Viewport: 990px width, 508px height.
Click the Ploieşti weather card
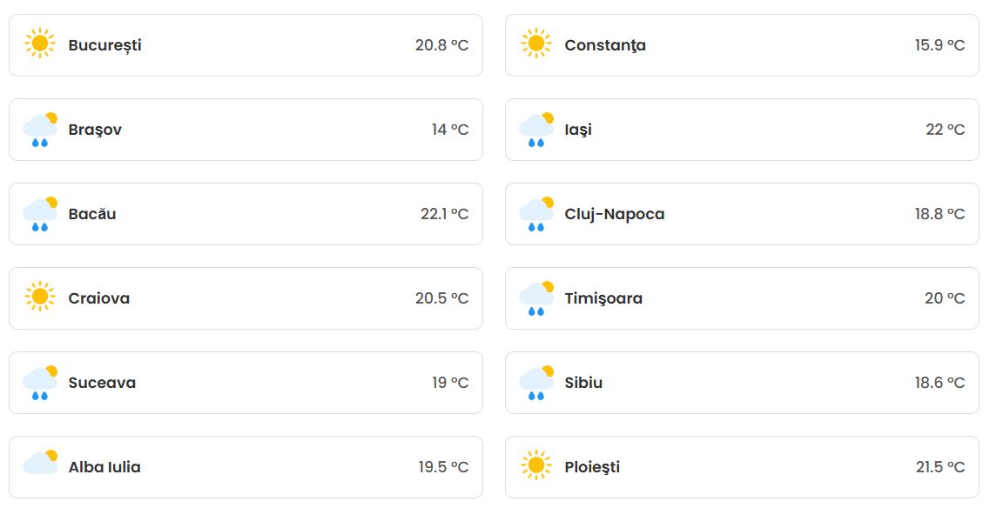(740, 466)
